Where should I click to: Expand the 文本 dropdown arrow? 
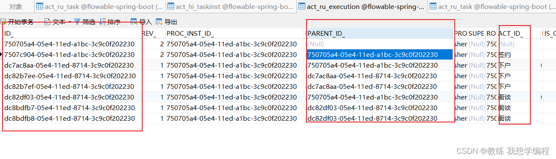tap(70, 22)
